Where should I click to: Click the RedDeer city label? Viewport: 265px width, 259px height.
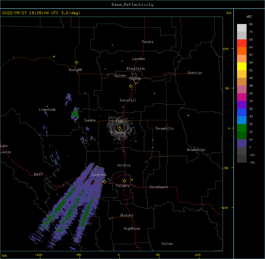[135, 78]
